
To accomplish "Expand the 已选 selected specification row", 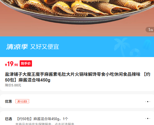I will [77, 118].
